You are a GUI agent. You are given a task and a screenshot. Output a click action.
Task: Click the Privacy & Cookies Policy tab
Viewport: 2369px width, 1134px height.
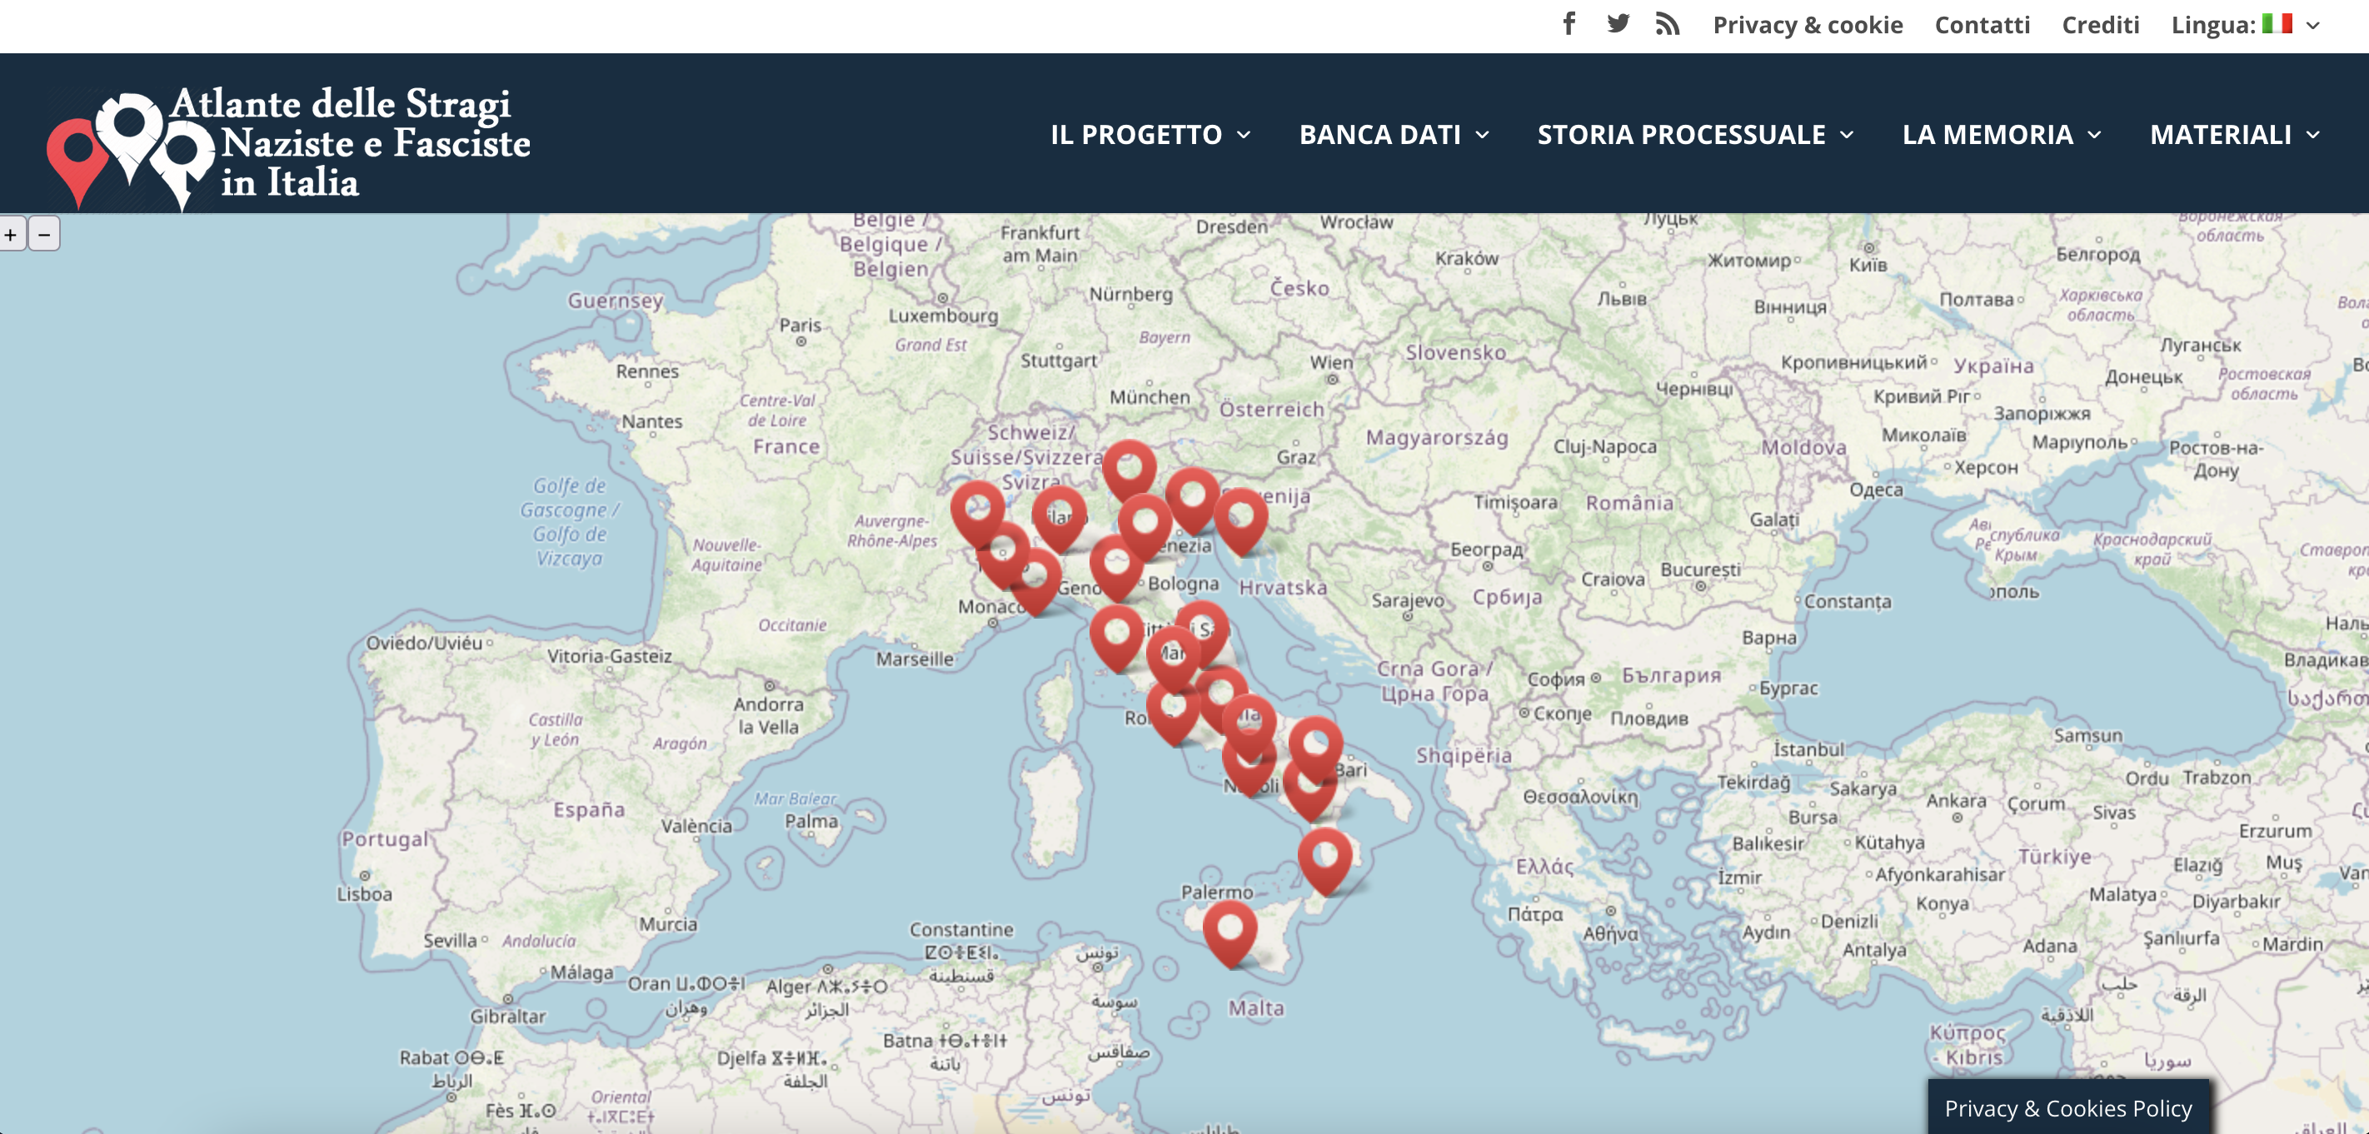2068,1107
